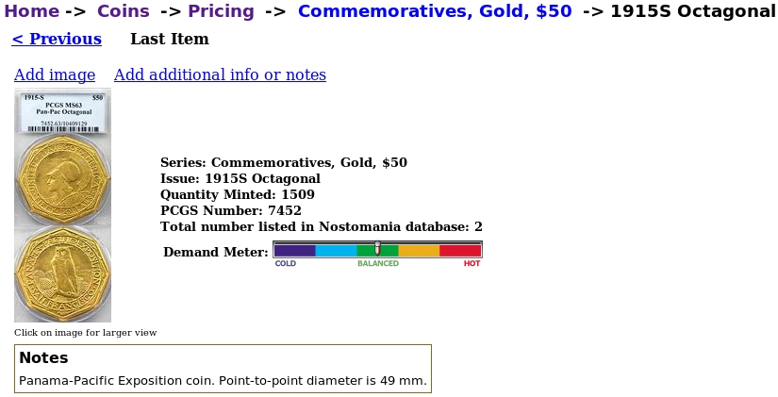Click the COLD label under meter

(x=286, y=263)
